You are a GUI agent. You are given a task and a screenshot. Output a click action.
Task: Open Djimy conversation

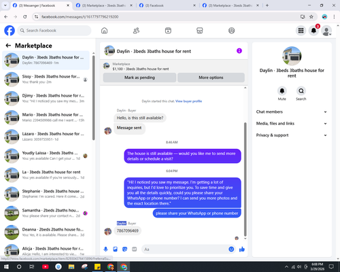coord(46,98)
